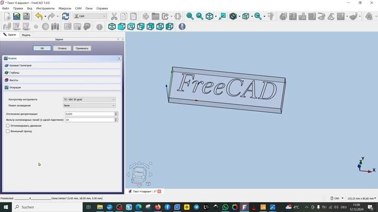The width and height of the screenshot is (378, 212).
Task: Click the redo arrow icon
Action: [51, 16]
